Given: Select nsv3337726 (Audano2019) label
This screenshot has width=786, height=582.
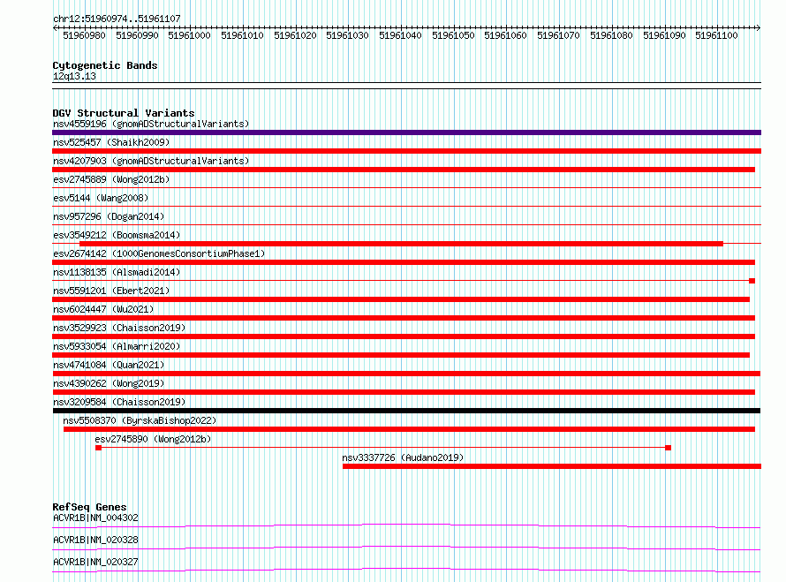Looking at the screenshot, I should [403, 457].
